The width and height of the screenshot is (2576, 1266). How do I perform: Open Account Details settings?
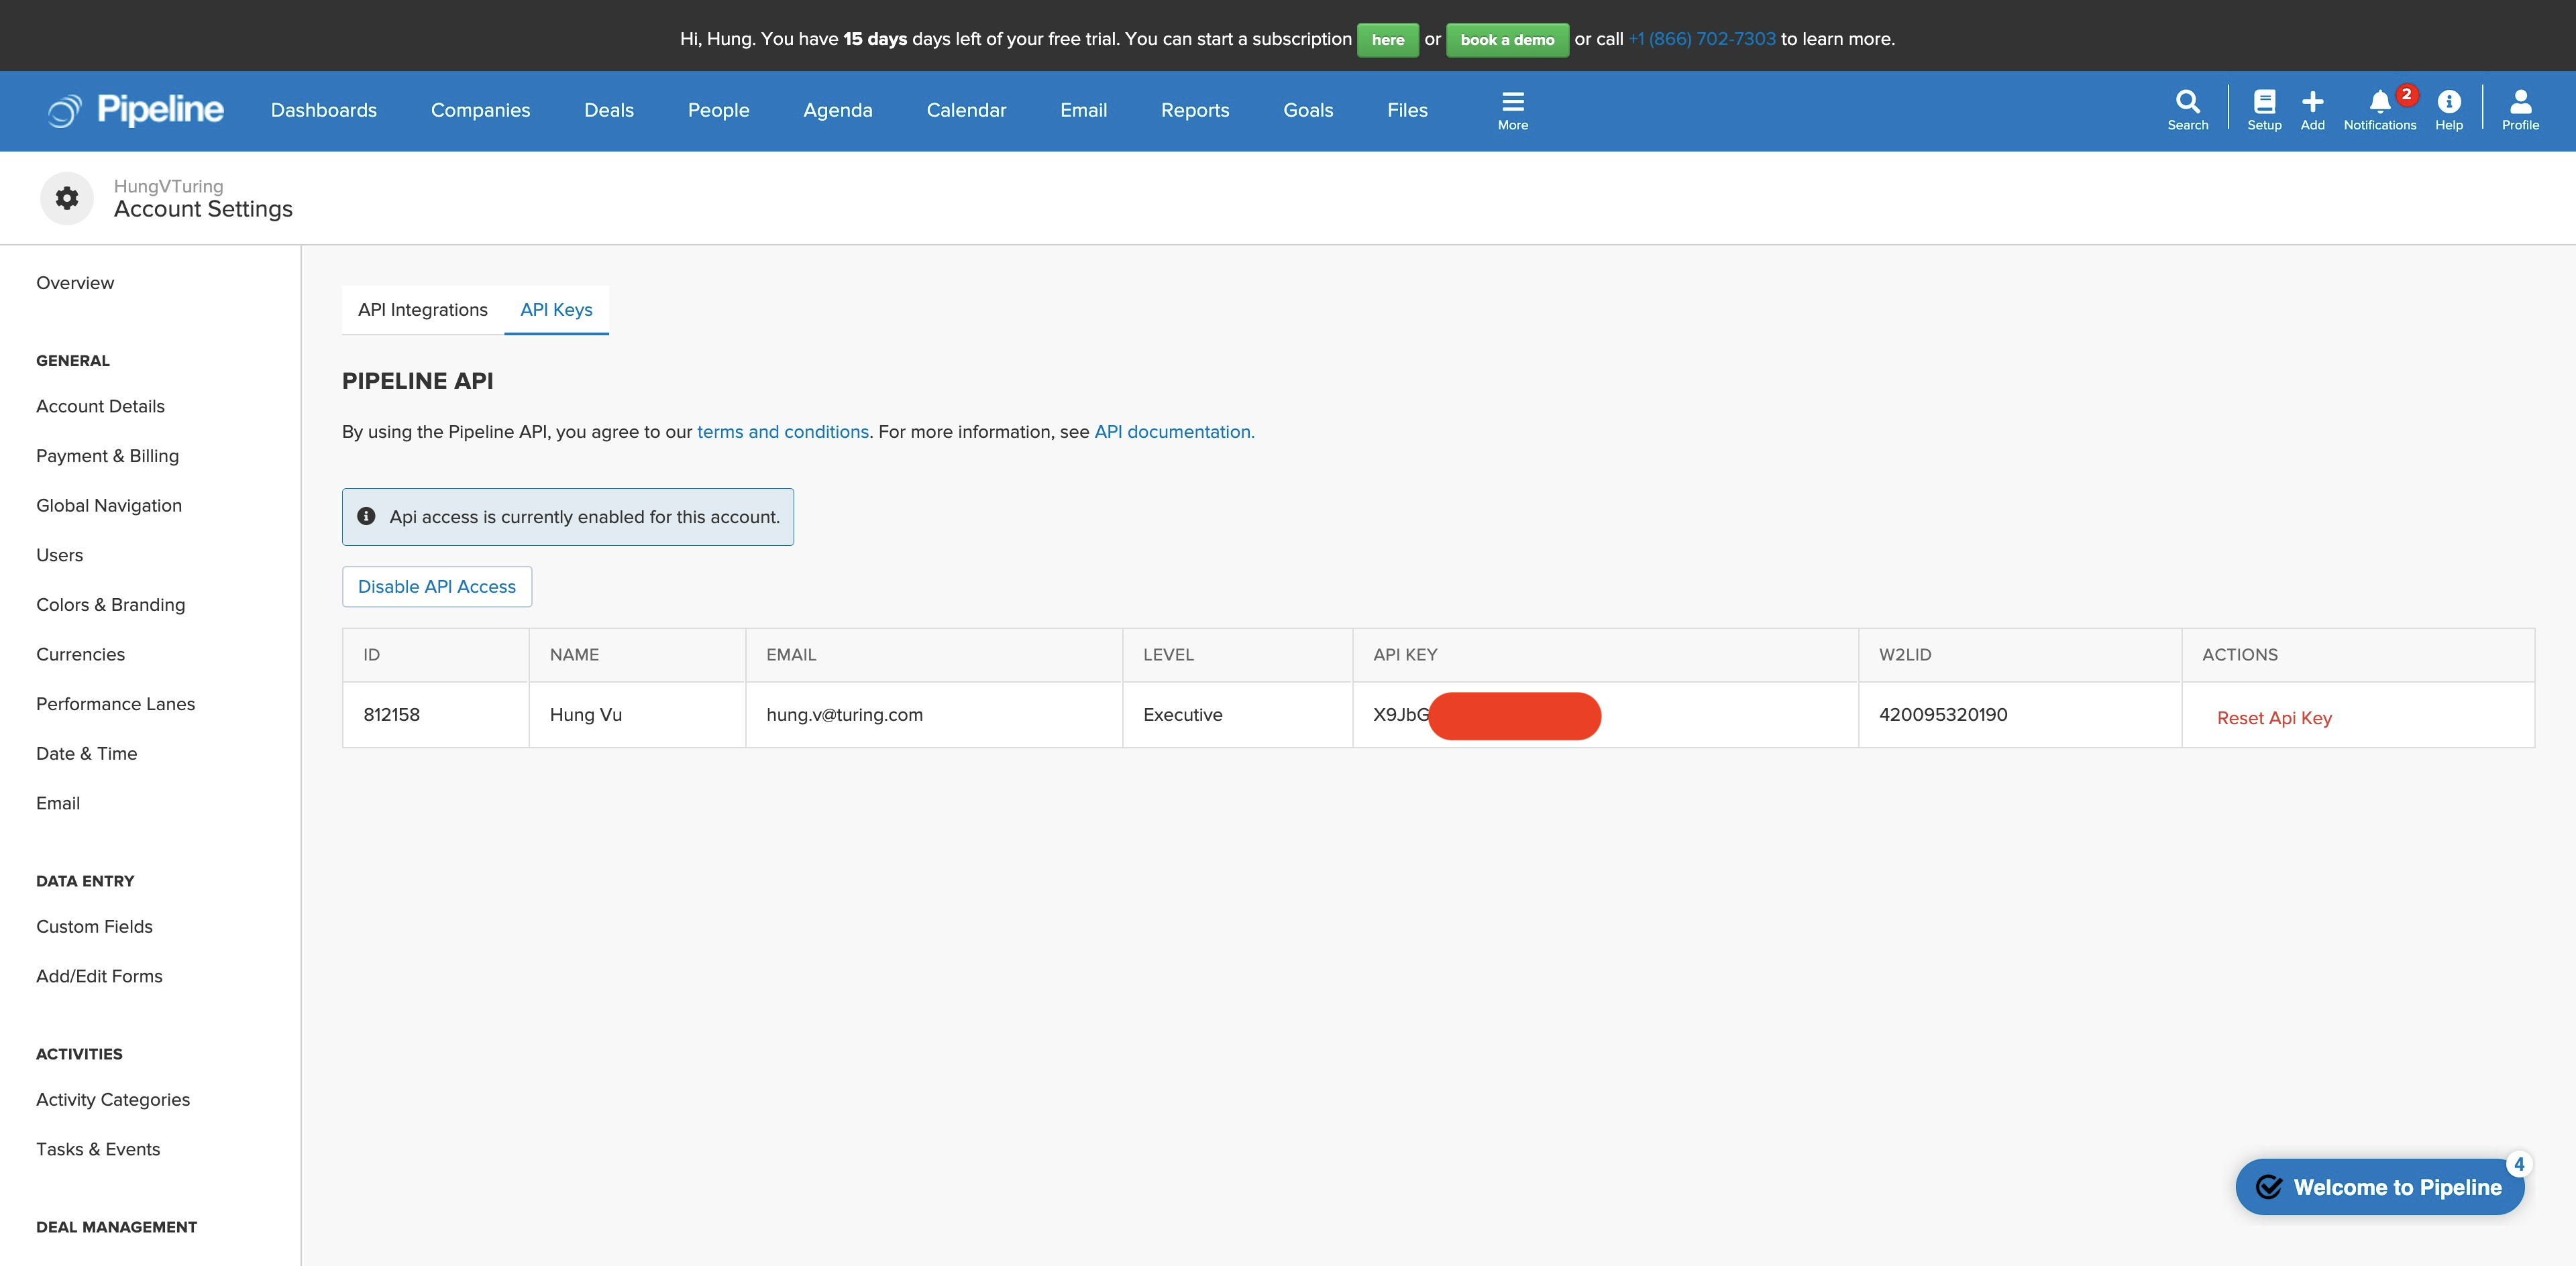(100, 406)
